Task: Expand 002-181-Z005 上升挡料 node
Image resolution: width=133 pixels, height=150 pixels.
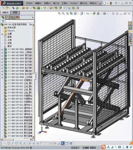Action: click(2, 77)
